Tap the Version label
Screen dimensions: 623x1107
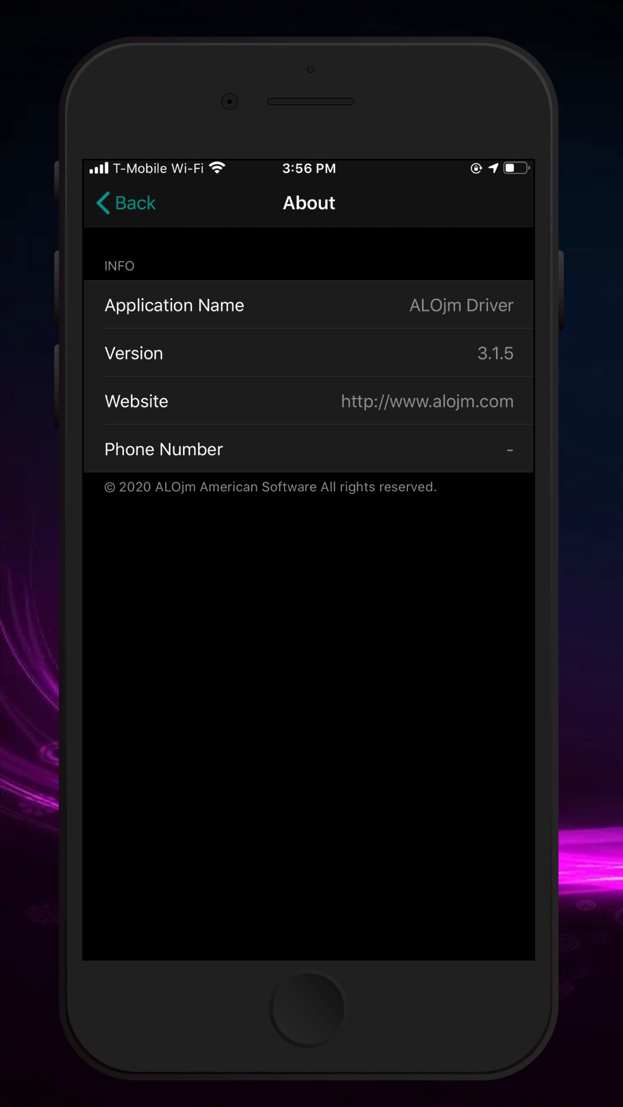pos(134,353)
